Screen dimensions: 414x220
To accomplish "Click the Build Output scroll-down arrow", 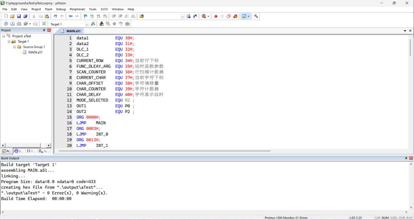I will pyautogui.click(x=411, y=208).
